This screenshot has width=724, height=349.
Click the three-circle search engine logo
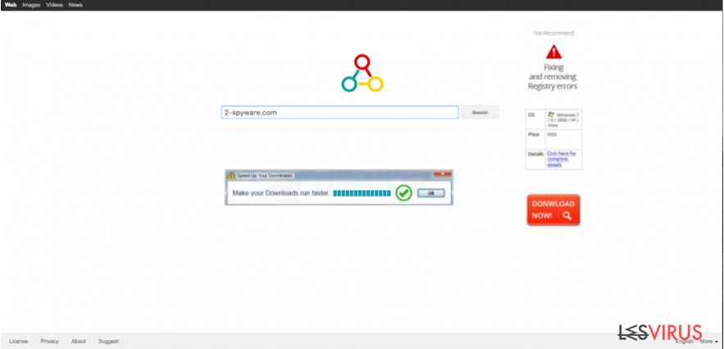[362, 74]
